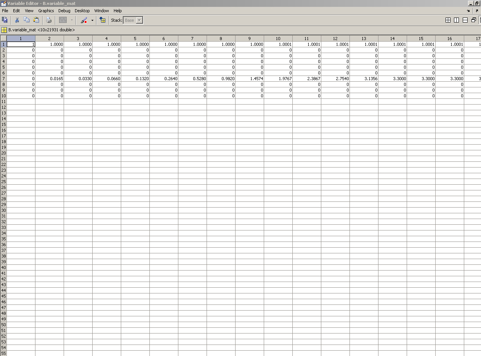Click the dock arrow pointing down-right
Image resolution: width=481 pixels, height=356 pixels.
[x=468, y=11]
